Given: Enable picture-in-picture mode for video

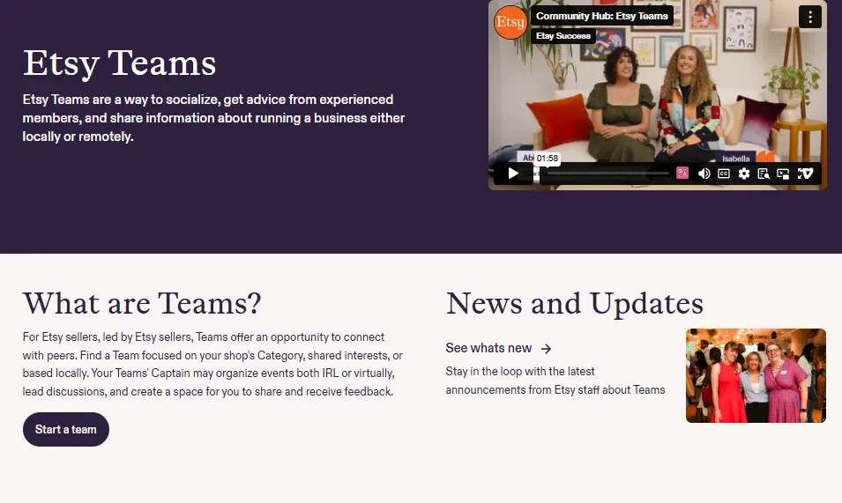Looking at the screenshot, I should tap(783, 174).
